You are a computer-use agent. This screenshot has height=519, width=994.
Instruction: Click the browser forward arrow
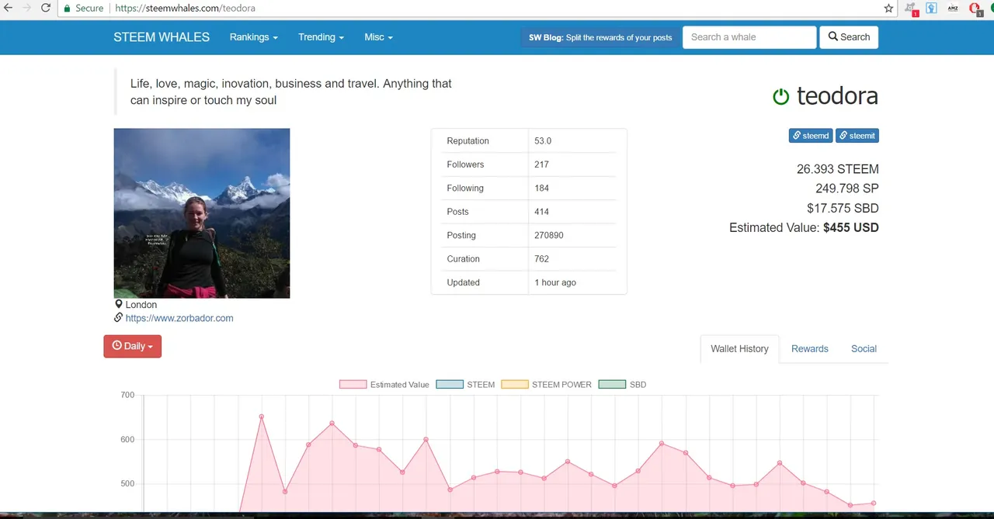click(x=26, y=8)
